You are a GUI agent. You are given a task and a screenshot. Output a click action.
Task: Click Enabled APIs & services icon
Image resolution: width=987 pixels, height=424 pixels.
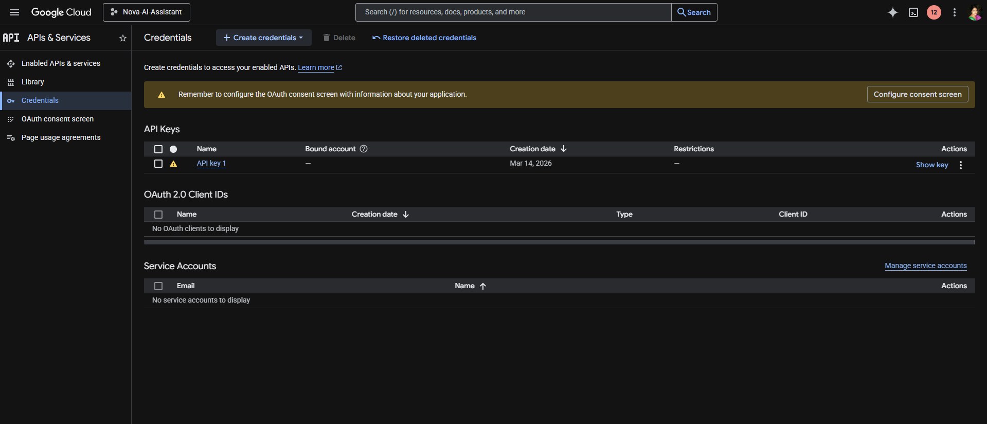(x=11, y=64)
